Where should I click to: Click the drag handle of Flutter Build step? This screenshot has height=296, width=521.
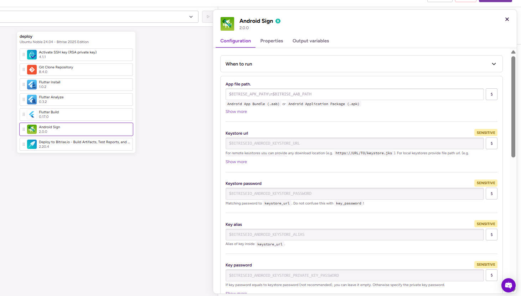[x=24, y=114]
